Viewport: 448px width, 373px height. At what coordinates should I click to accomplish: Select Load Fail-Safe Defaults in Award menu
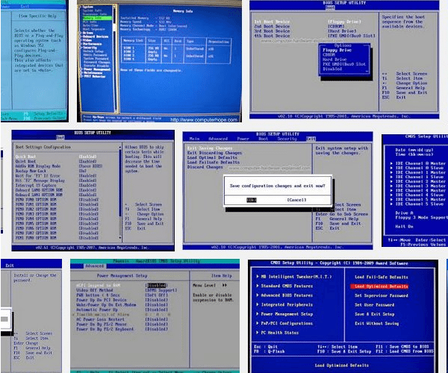tap(382, 277)
